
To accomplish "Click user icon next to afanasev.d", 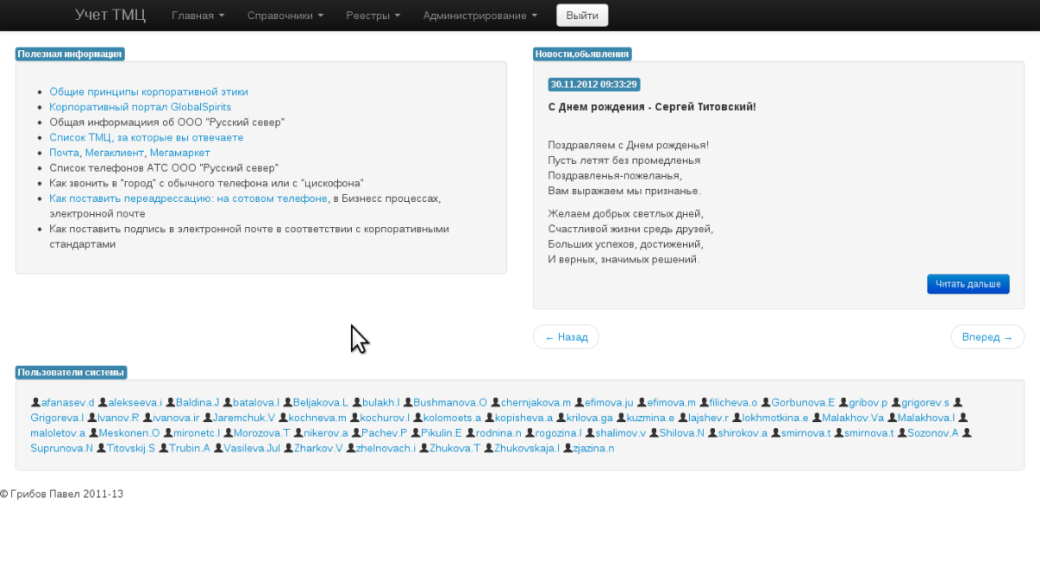I will click(x=36, y=402).
